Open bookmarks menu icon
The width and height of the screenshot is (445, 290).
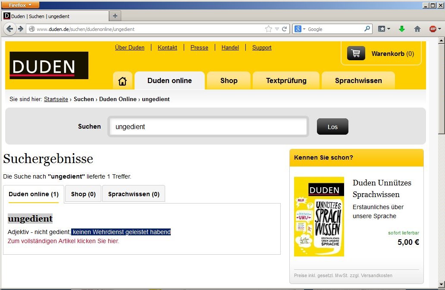(x=384, y=29)
